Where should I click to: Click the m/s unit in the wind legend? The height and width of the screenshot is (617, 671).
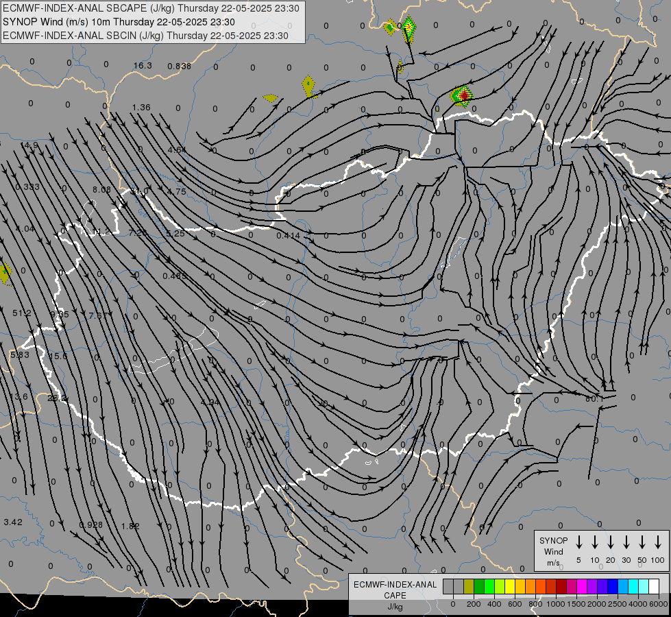click(x=553, y=563)
